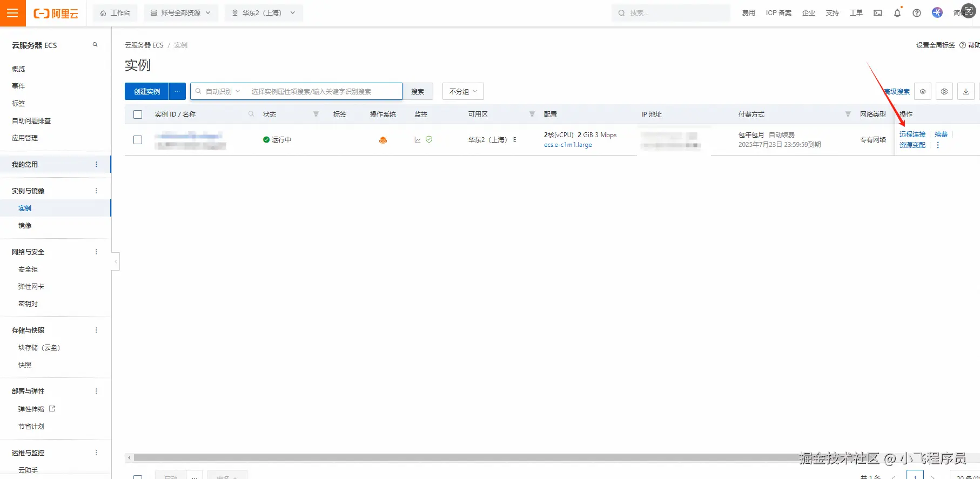Screen dimensions: 980x479
Task: Open the ICP 备案 menu
Action: (778, 13)
